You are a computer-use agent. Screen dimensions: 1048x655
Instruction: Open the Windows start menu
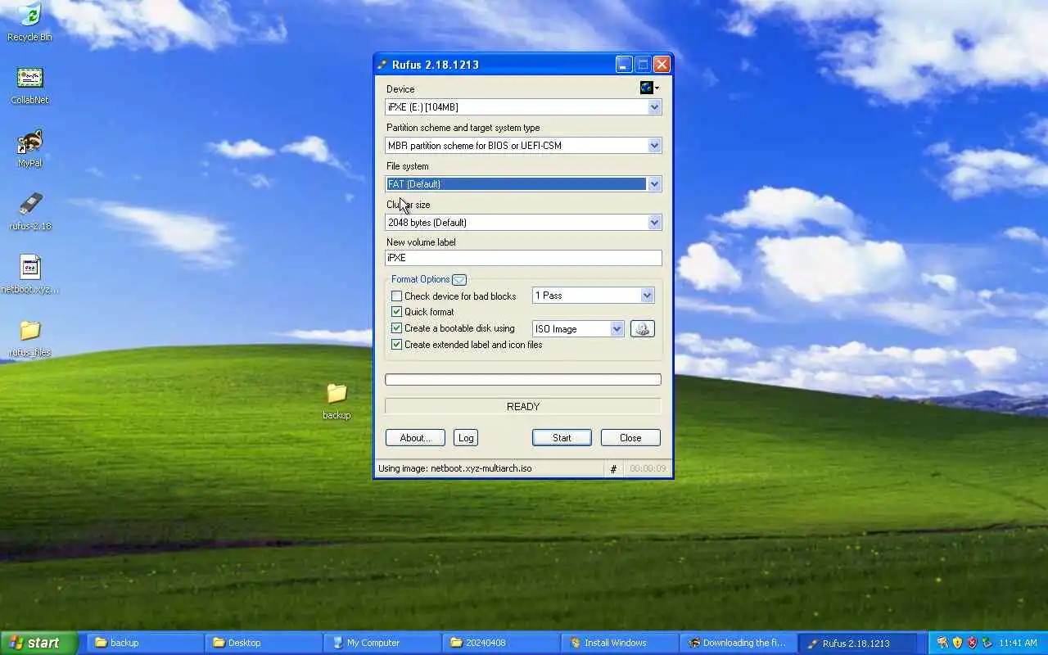(38, 643)
